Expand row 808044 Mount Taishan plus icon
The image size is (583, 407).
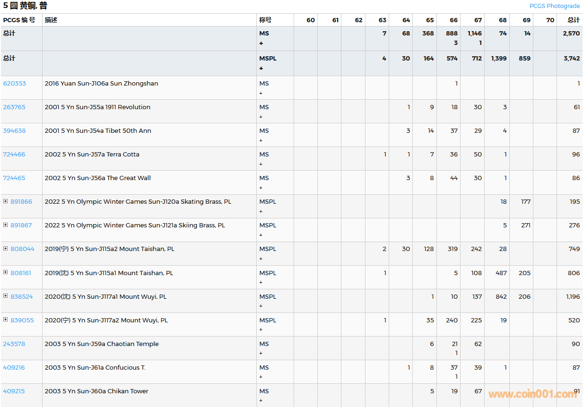click(x=6, y=249)
